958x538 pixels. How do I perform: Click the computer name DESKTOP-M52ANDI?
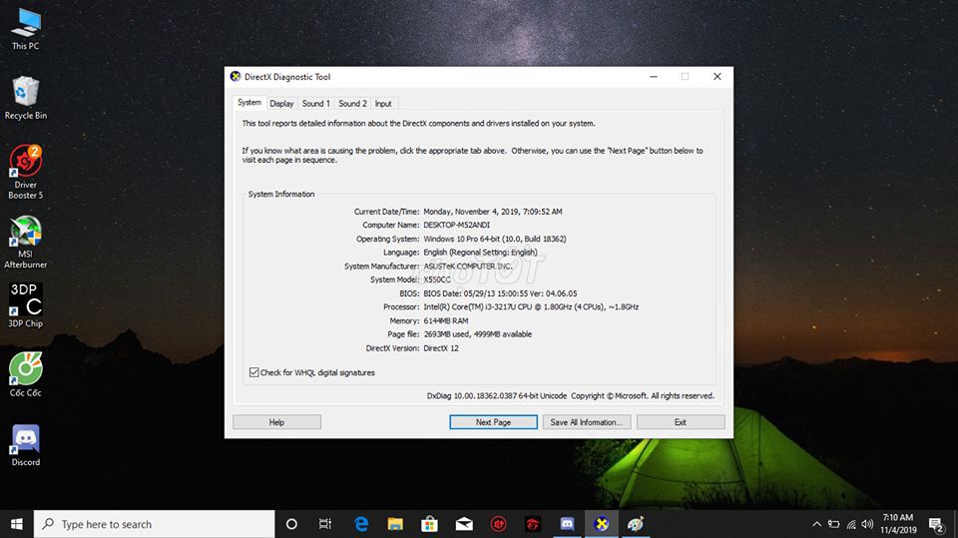(x=456, y=225)
